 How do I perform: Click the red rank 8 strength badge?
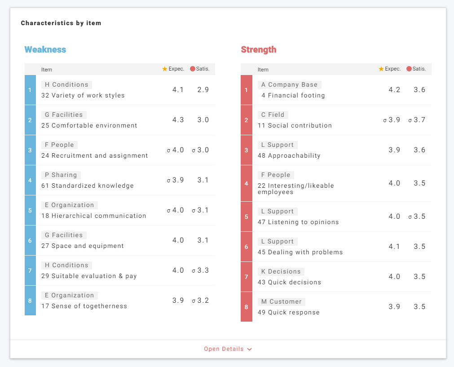point(247,307)
